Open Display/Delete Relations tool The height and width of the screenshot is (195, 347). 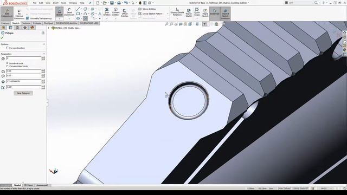[177, 12]
